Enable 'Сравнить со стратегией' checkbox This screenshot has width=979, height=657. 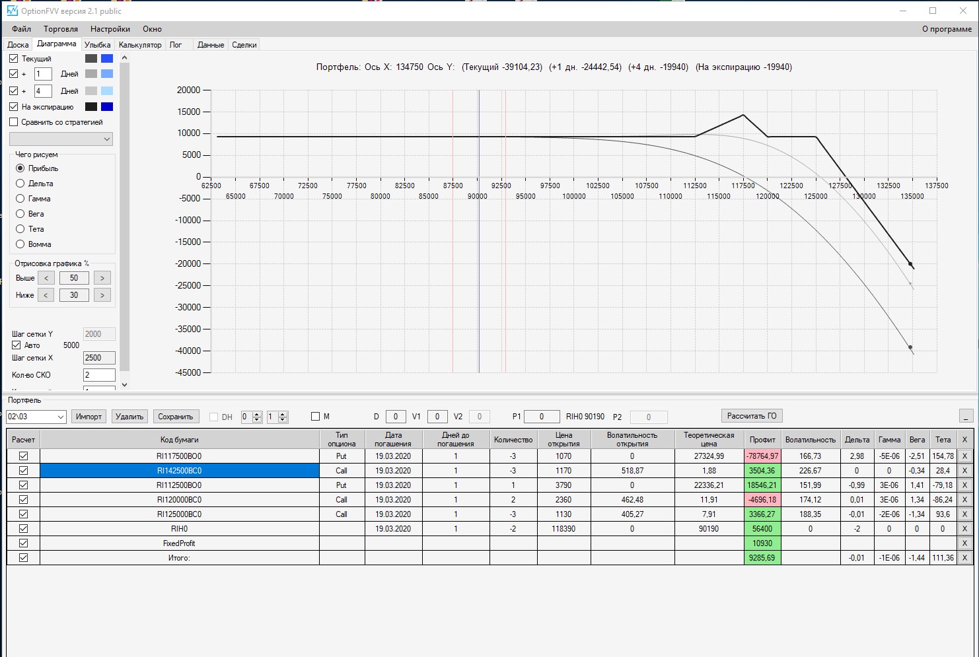(14, 122)
